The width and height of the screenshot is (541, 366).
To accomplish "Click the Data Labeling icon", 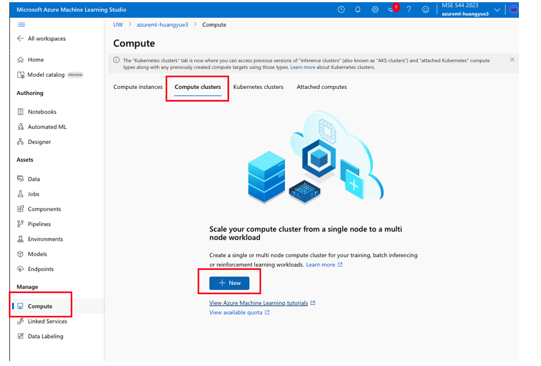I will (21, 336).
